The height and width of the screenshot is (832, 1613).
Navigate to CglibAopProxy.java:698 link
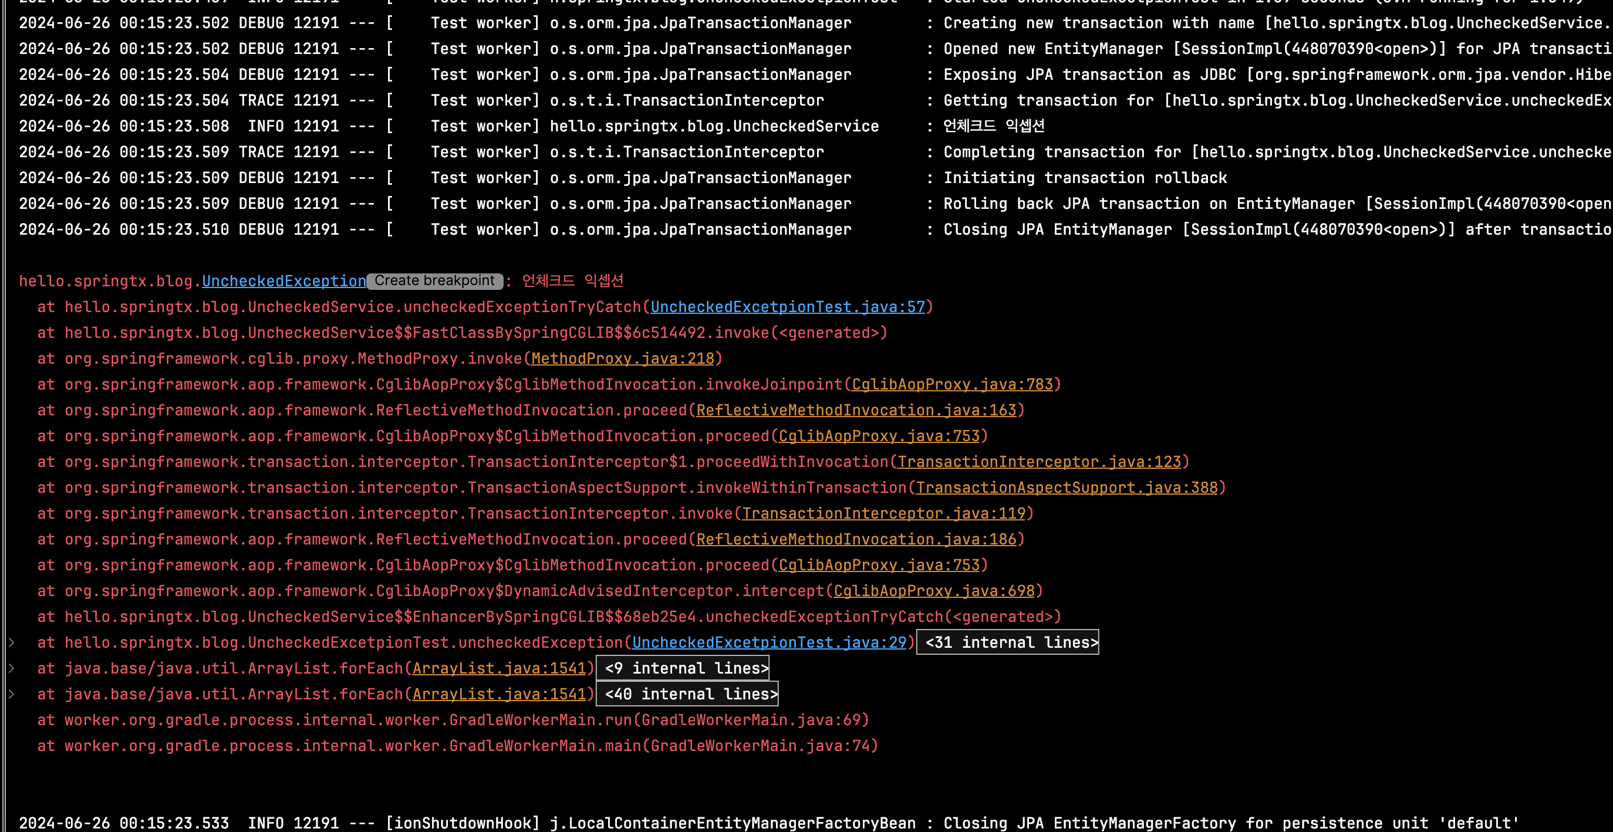(x=934, y=591)
